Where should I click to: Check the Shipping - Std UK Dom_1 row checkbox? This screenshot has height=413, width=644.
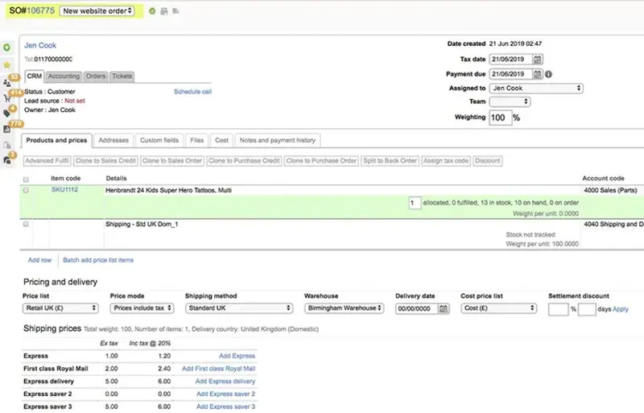[27, 224]
